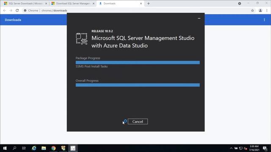Select the Downloads browser tab
This screenshot has width=271, height=152.
[120, 3]
